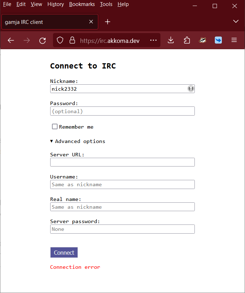Click the password manager icon in Nickname field
Image resolution: width=245 pixels, height=293 pixels.
click(191, 89)
